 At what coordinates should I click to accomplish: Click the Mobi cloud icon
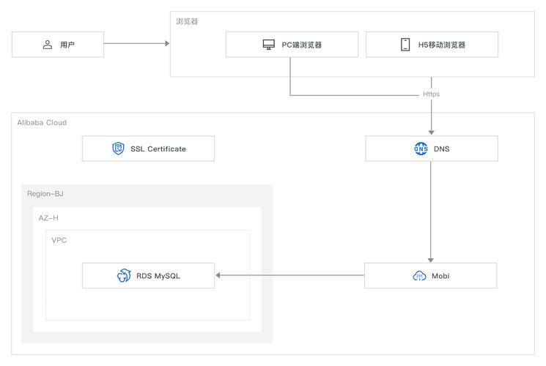click(419, 276)
